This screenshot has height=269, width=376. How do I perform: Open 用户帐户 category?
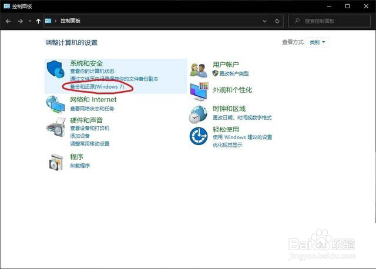tap(226, 65)
